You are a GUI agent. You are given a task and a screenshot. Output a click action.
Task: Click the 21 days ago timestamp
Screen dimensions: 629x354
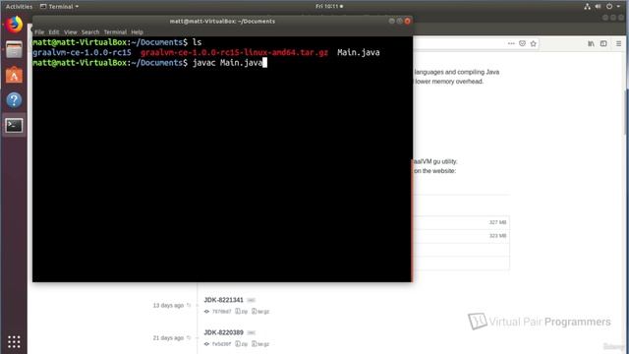[x=168, y=338]
